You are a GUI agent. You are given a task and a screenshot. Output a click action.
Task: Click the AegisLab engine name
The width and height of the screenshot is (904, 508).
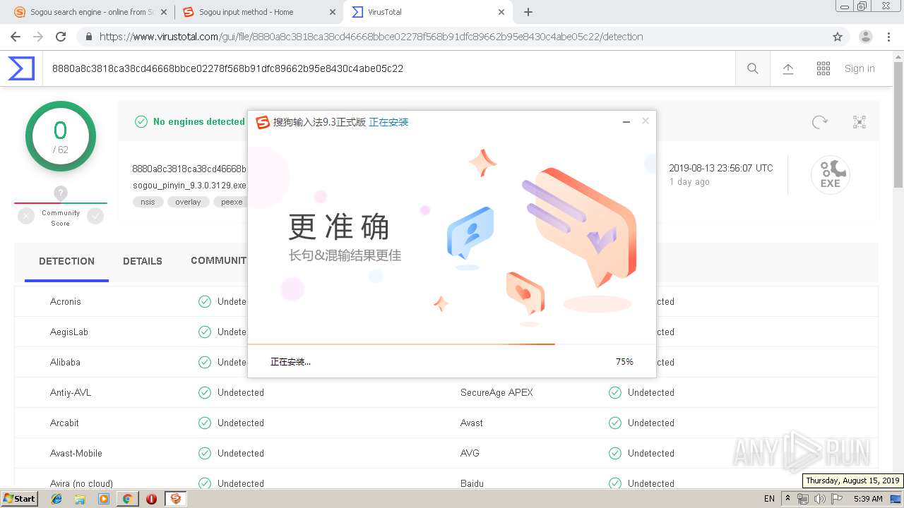[x=69, y=332]
